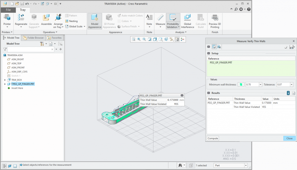Click the eraser icon in Measure dialog
The height and width of the screenshot is (170, 297).
click(x=286, y=47)
